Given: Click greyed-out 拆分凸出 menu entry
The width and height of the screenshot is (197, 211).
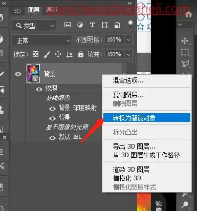Looking at the screenshot, I should pyautogui.click(x=125, y=132).
